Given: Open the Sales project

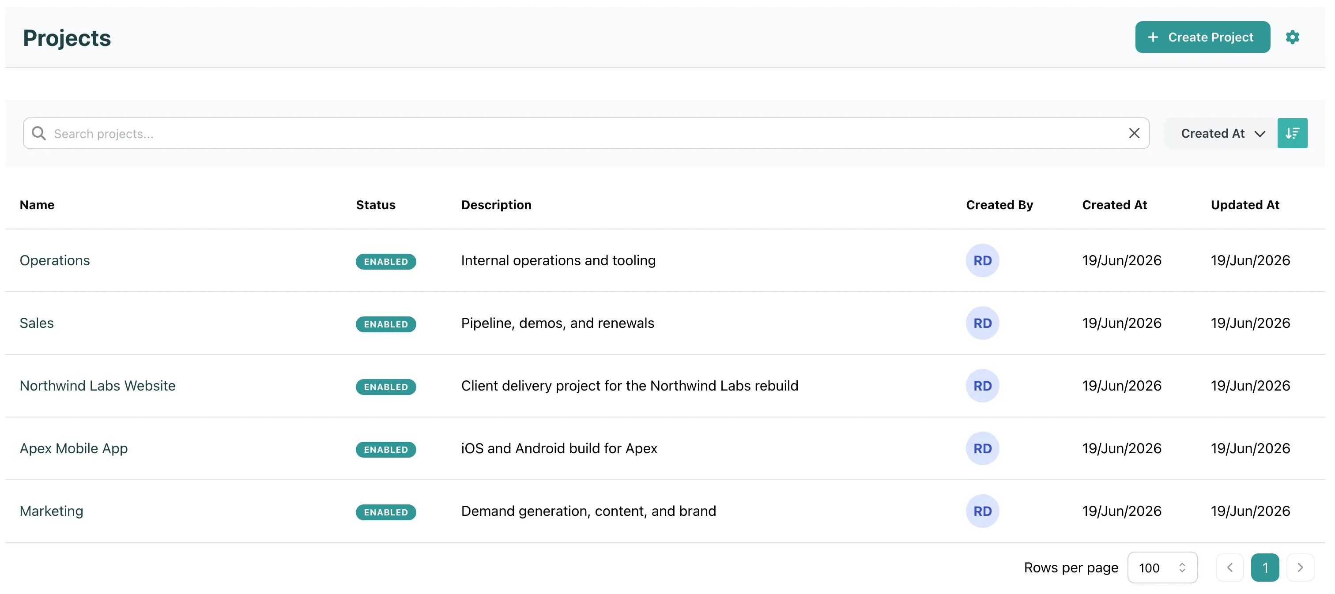Looking at the screenshot, I should point(36,323).
